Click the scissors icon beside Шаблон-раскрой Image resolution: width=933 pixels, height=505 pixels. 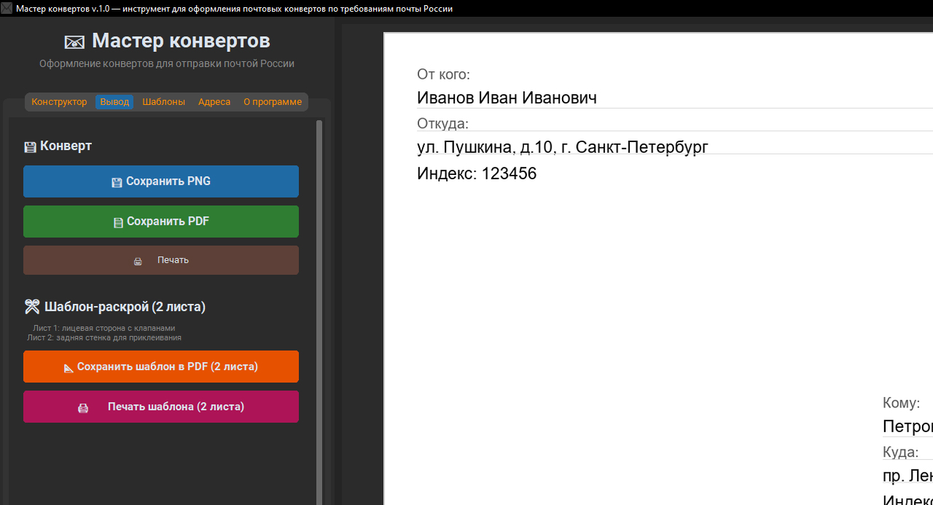[x=31, y=307]
